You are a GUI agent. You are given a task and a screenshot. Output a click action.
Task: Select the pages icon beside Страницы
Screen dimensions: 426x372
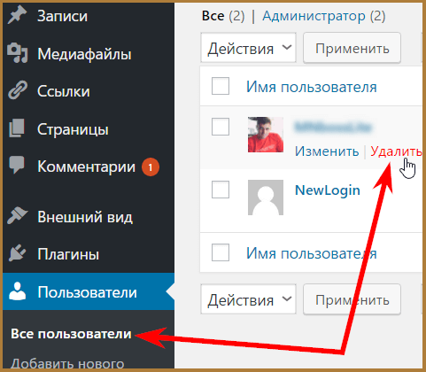(17, 128)
